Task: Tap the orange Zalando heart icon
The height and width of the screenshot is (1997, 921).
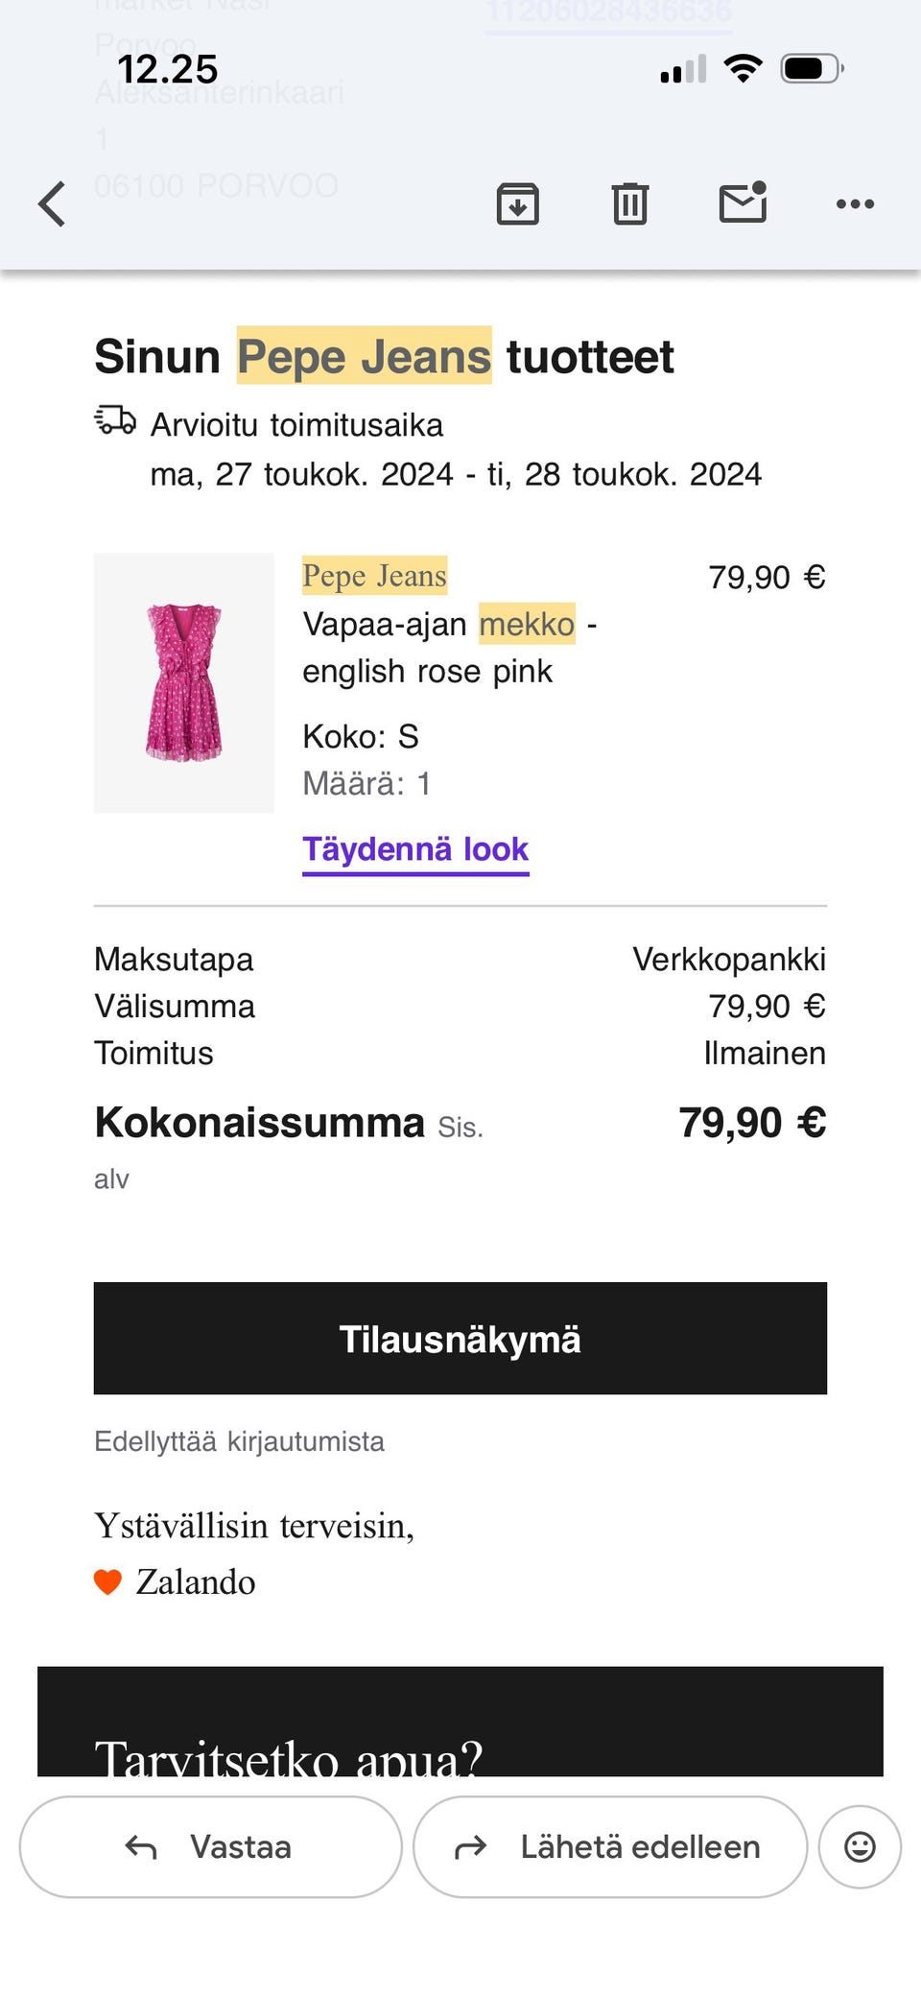Action: (107, 1581)
